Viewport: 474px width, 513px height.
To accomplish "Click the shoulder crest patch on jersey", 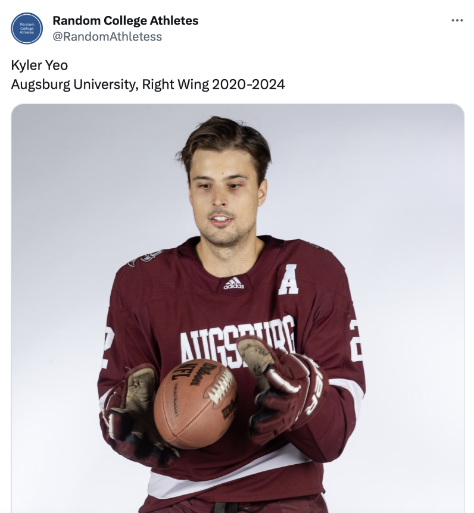I will coord(146,258).
